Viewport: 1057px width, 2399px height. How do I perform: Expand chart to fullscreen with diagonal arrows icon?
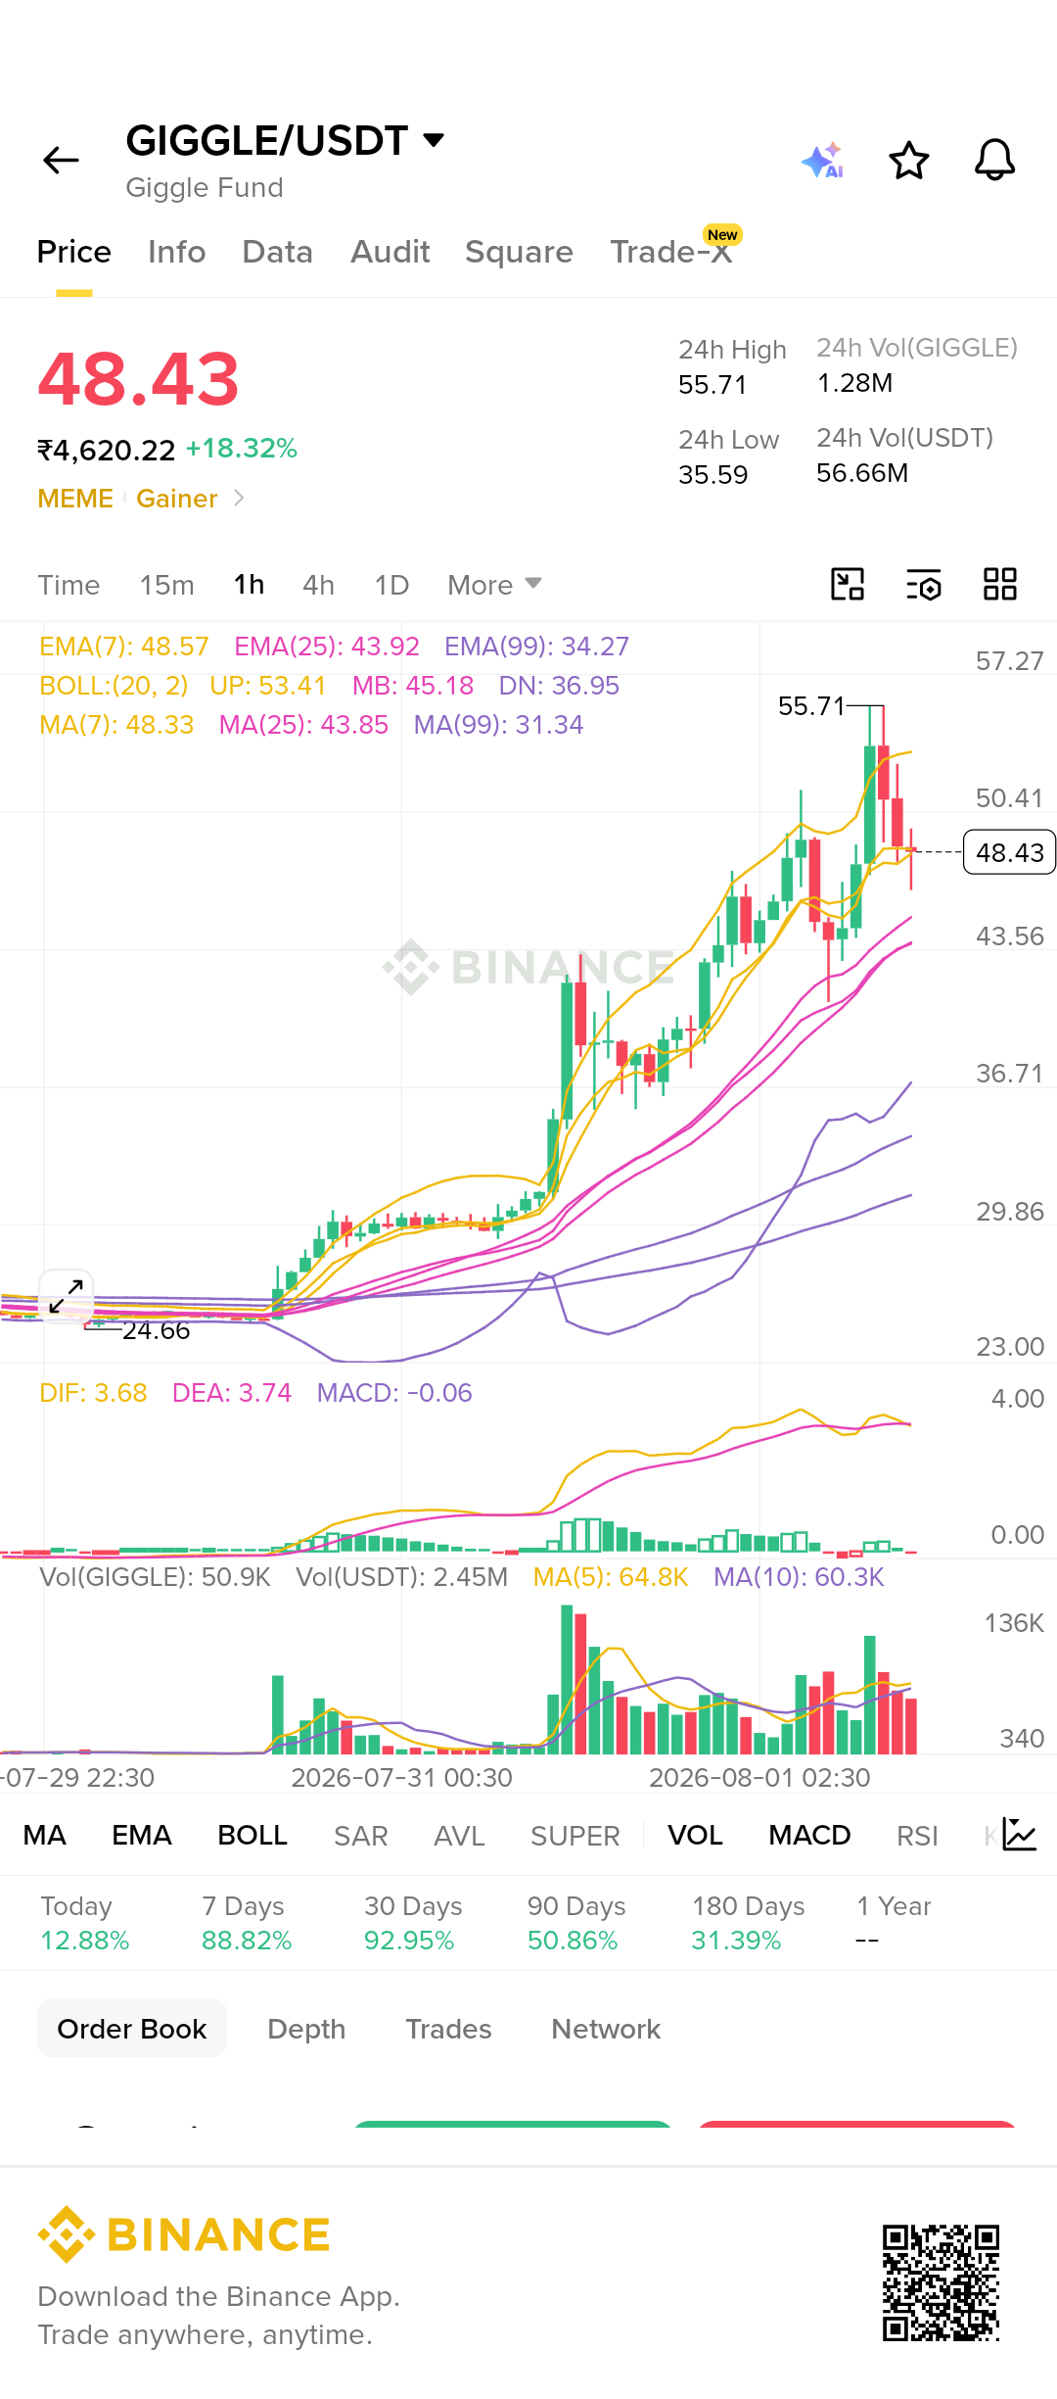pyautogui.click(x=67, y=1295)
